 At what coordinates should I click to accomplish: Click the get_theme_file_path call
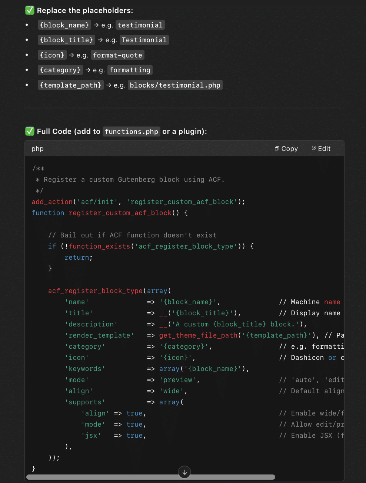pyautogui.click(x=239, y=335)
